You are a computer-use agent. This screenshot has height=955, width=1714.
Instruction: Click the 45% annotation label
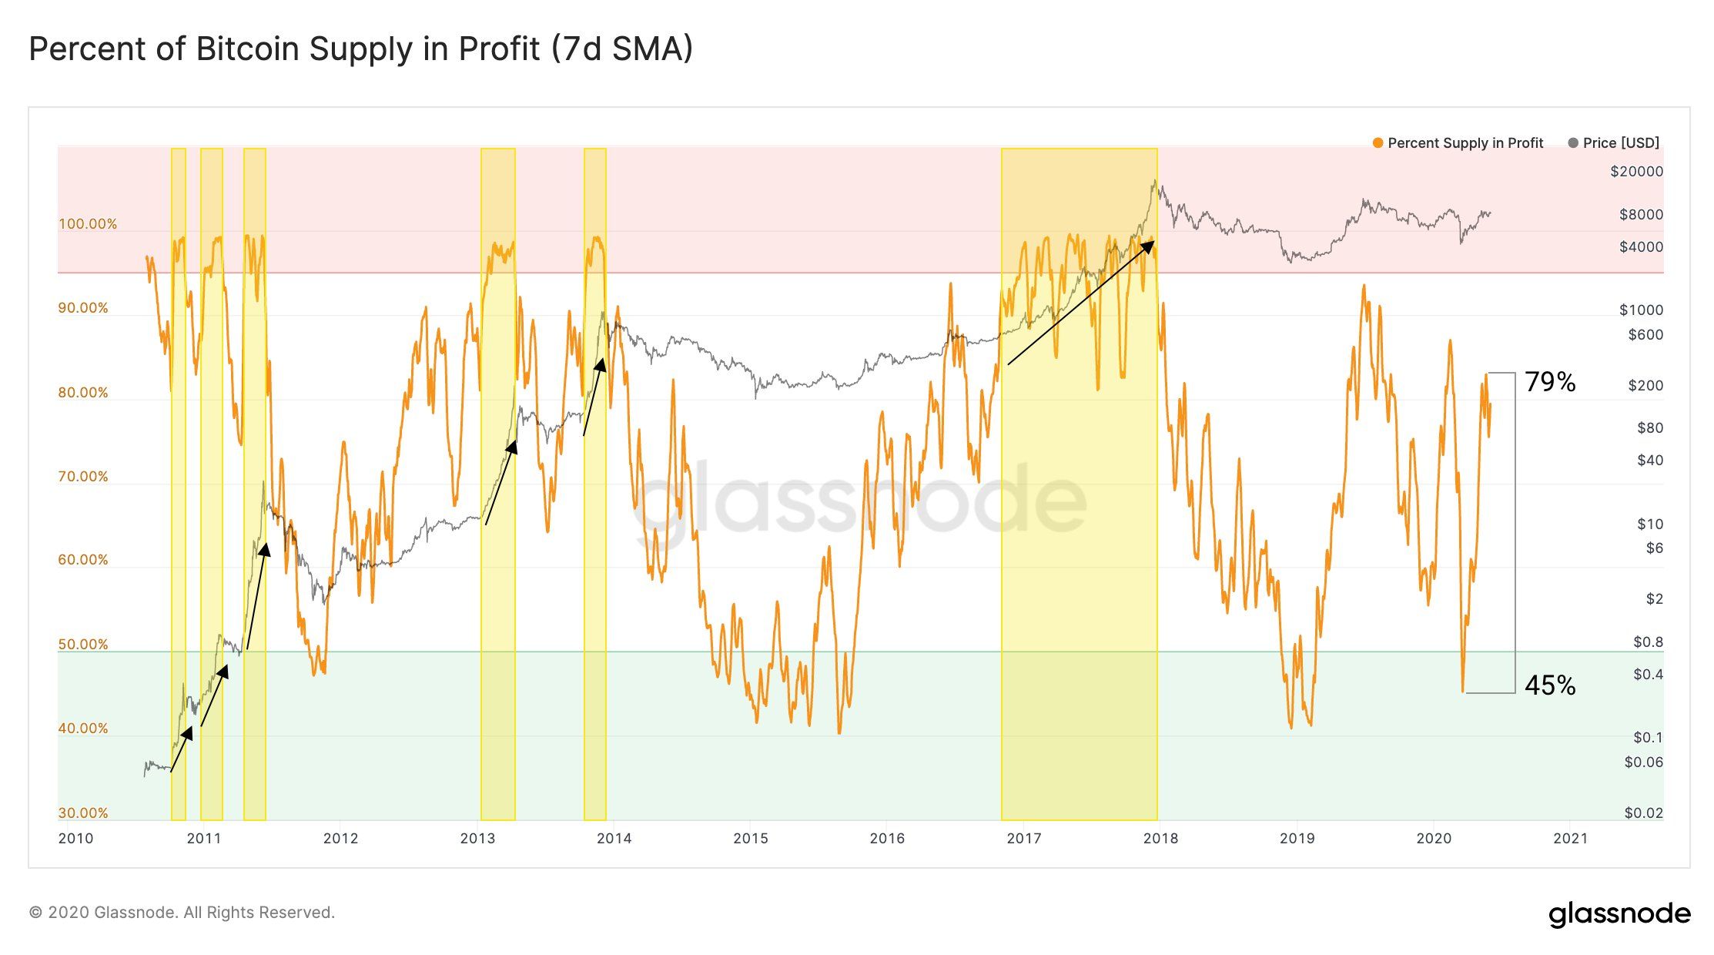pyautogui.click(x=1550, y=685)
